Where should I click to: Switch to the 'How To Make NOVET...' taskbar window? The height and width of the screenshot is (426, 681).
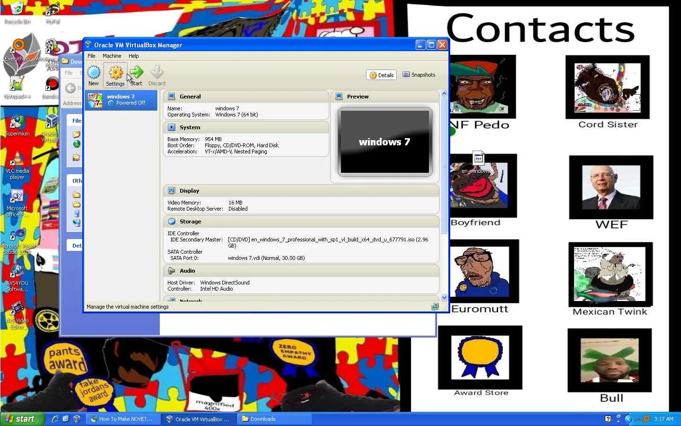(x=124, y=419)
